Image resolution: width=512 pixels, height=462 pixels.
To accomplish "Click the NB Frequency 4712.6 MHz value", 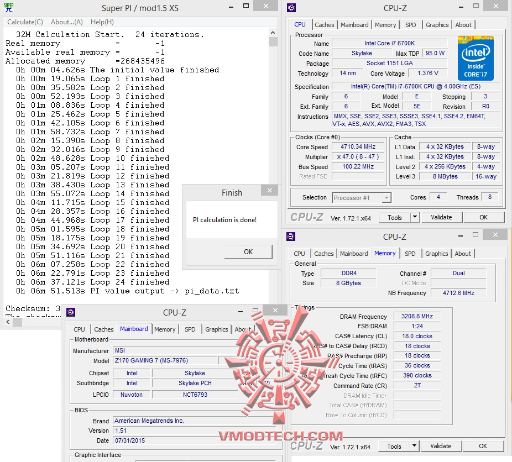I will point(458,293).
